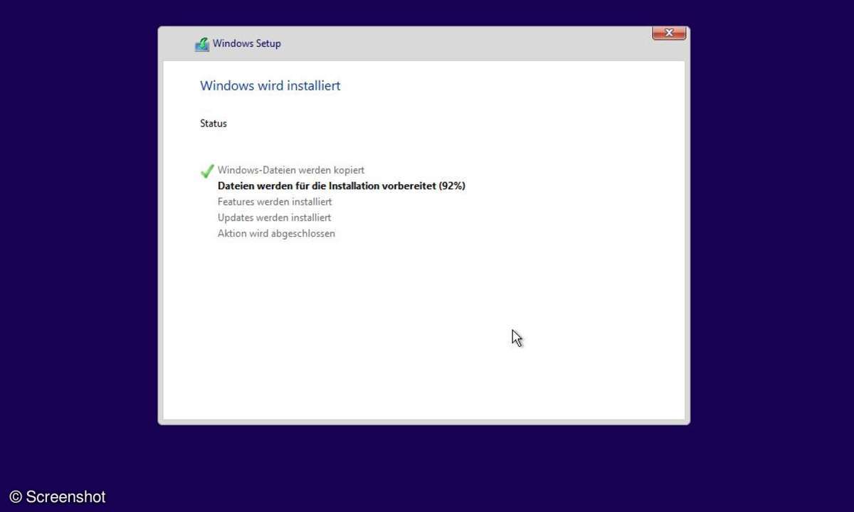Viewport: 854px width, 512px height.
Task: Click 'Dateien werden für die Installation vorbereitet (92%)'
Action: pos(342,186)
